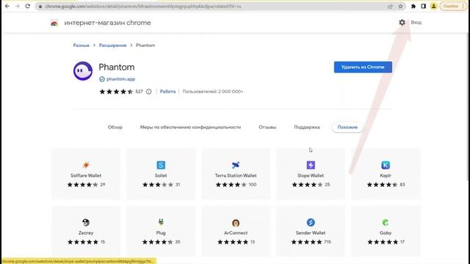Reload the page with the refresh icon

28,6
